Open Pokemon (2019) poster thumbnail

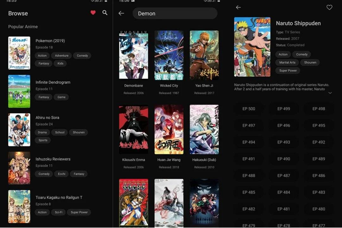point(19,53)
